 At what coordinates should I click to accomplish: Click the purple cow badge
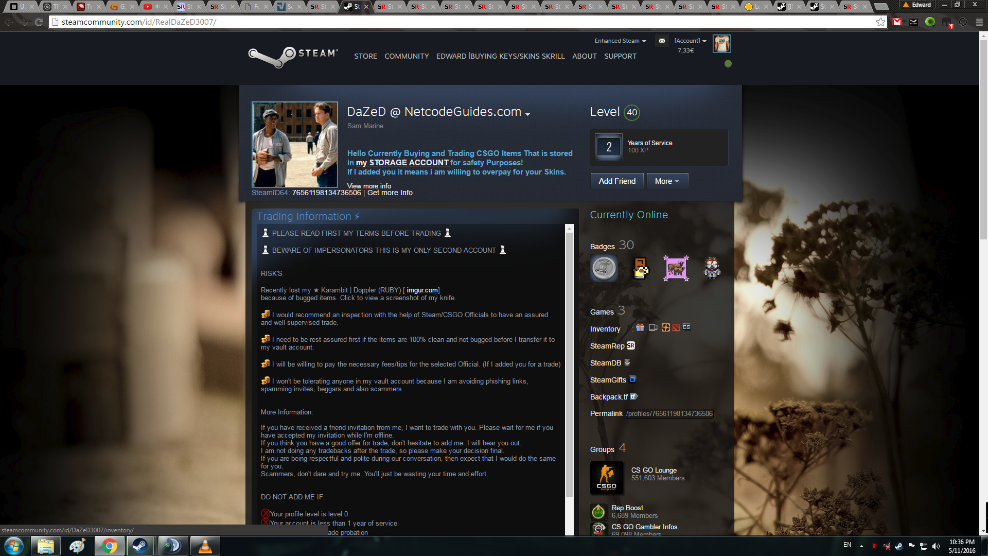point(676,268)
